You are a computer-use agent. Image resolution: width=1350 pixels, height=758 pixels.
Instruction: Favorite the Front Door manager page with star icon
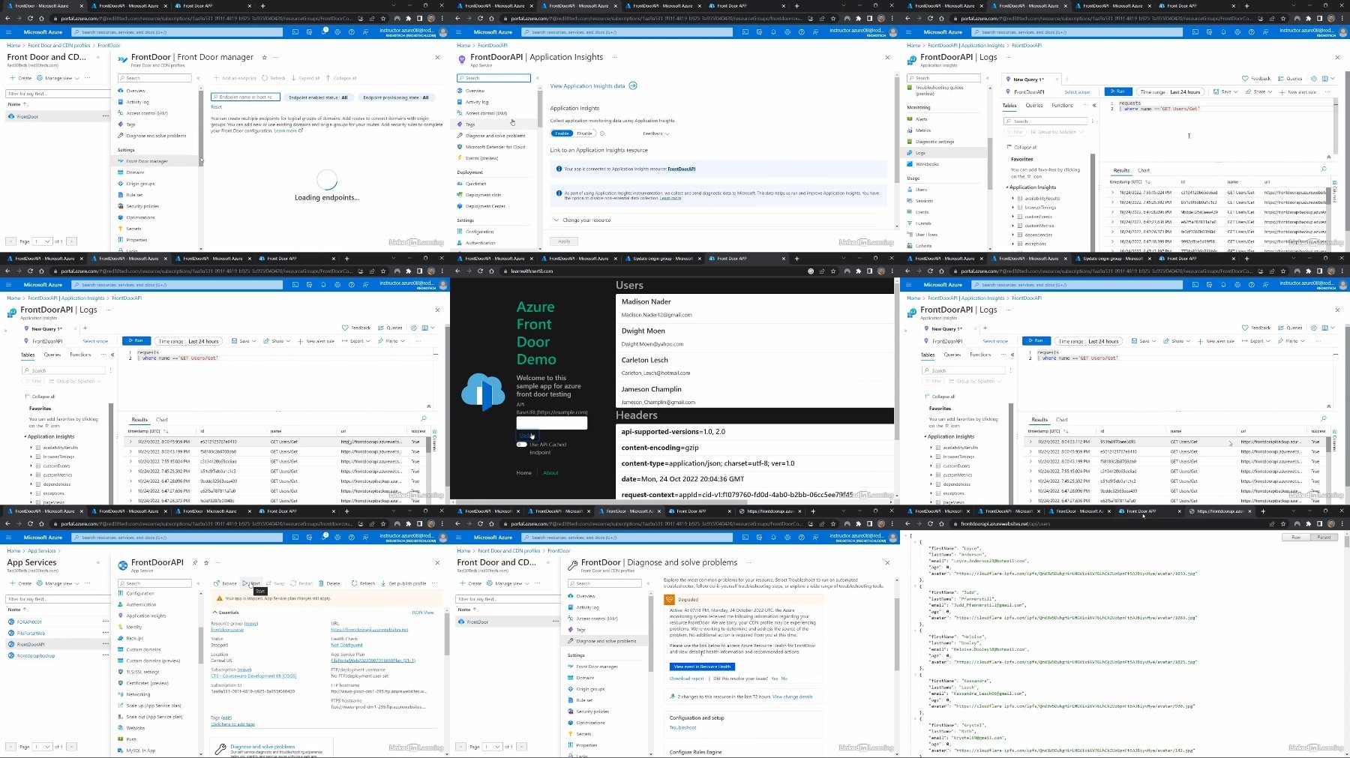(x=264, y=57)
